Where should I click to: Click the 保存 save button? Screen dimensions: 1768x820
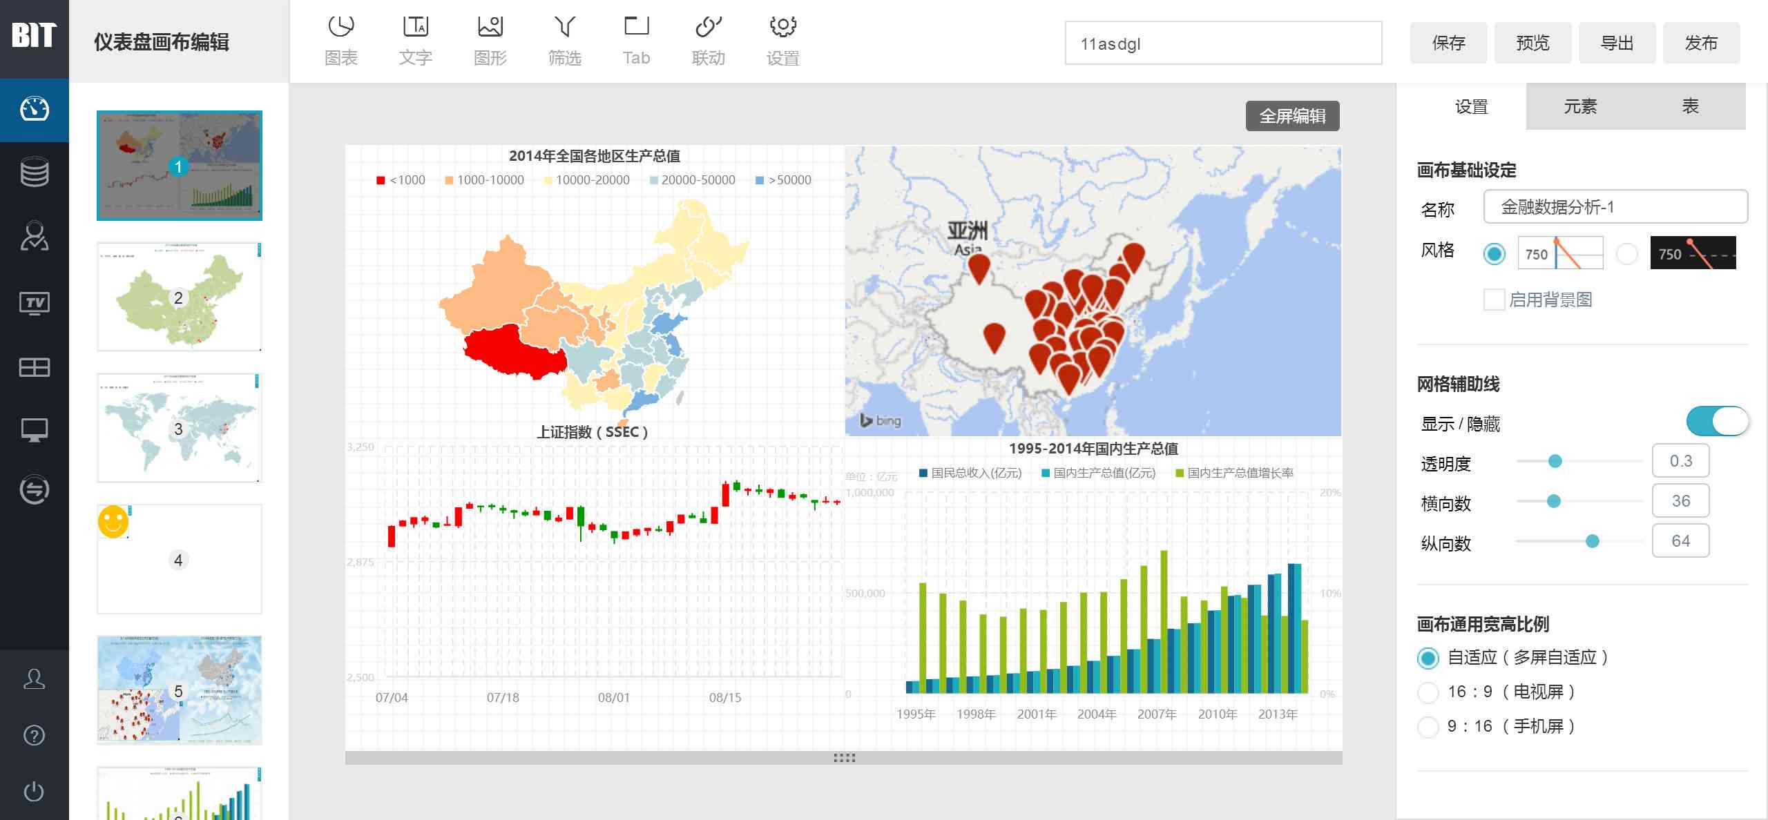(x=1448, y=43)
